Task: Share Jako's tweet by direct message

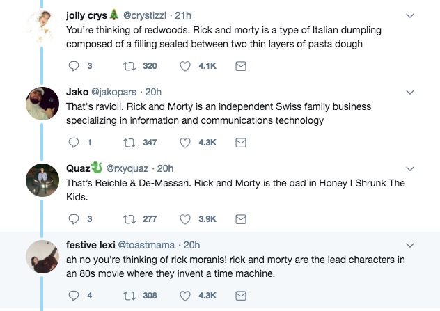Action: pos(240,142)
